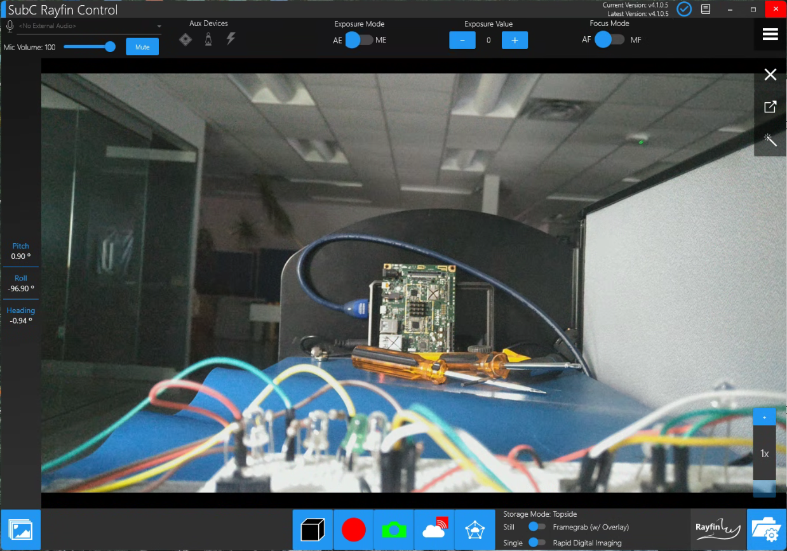Increase Exposure Value with plus button
787x551 pixels.
click(515, 40)
